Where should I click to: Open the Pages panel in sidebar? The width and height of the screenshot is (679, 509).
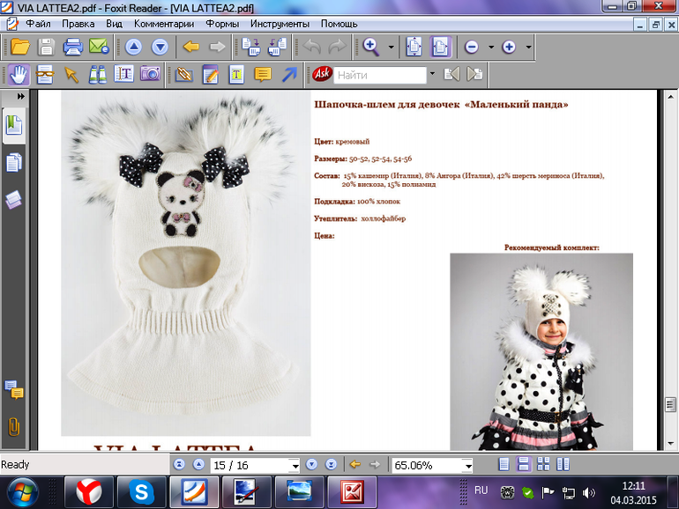(x=14, y=163)
